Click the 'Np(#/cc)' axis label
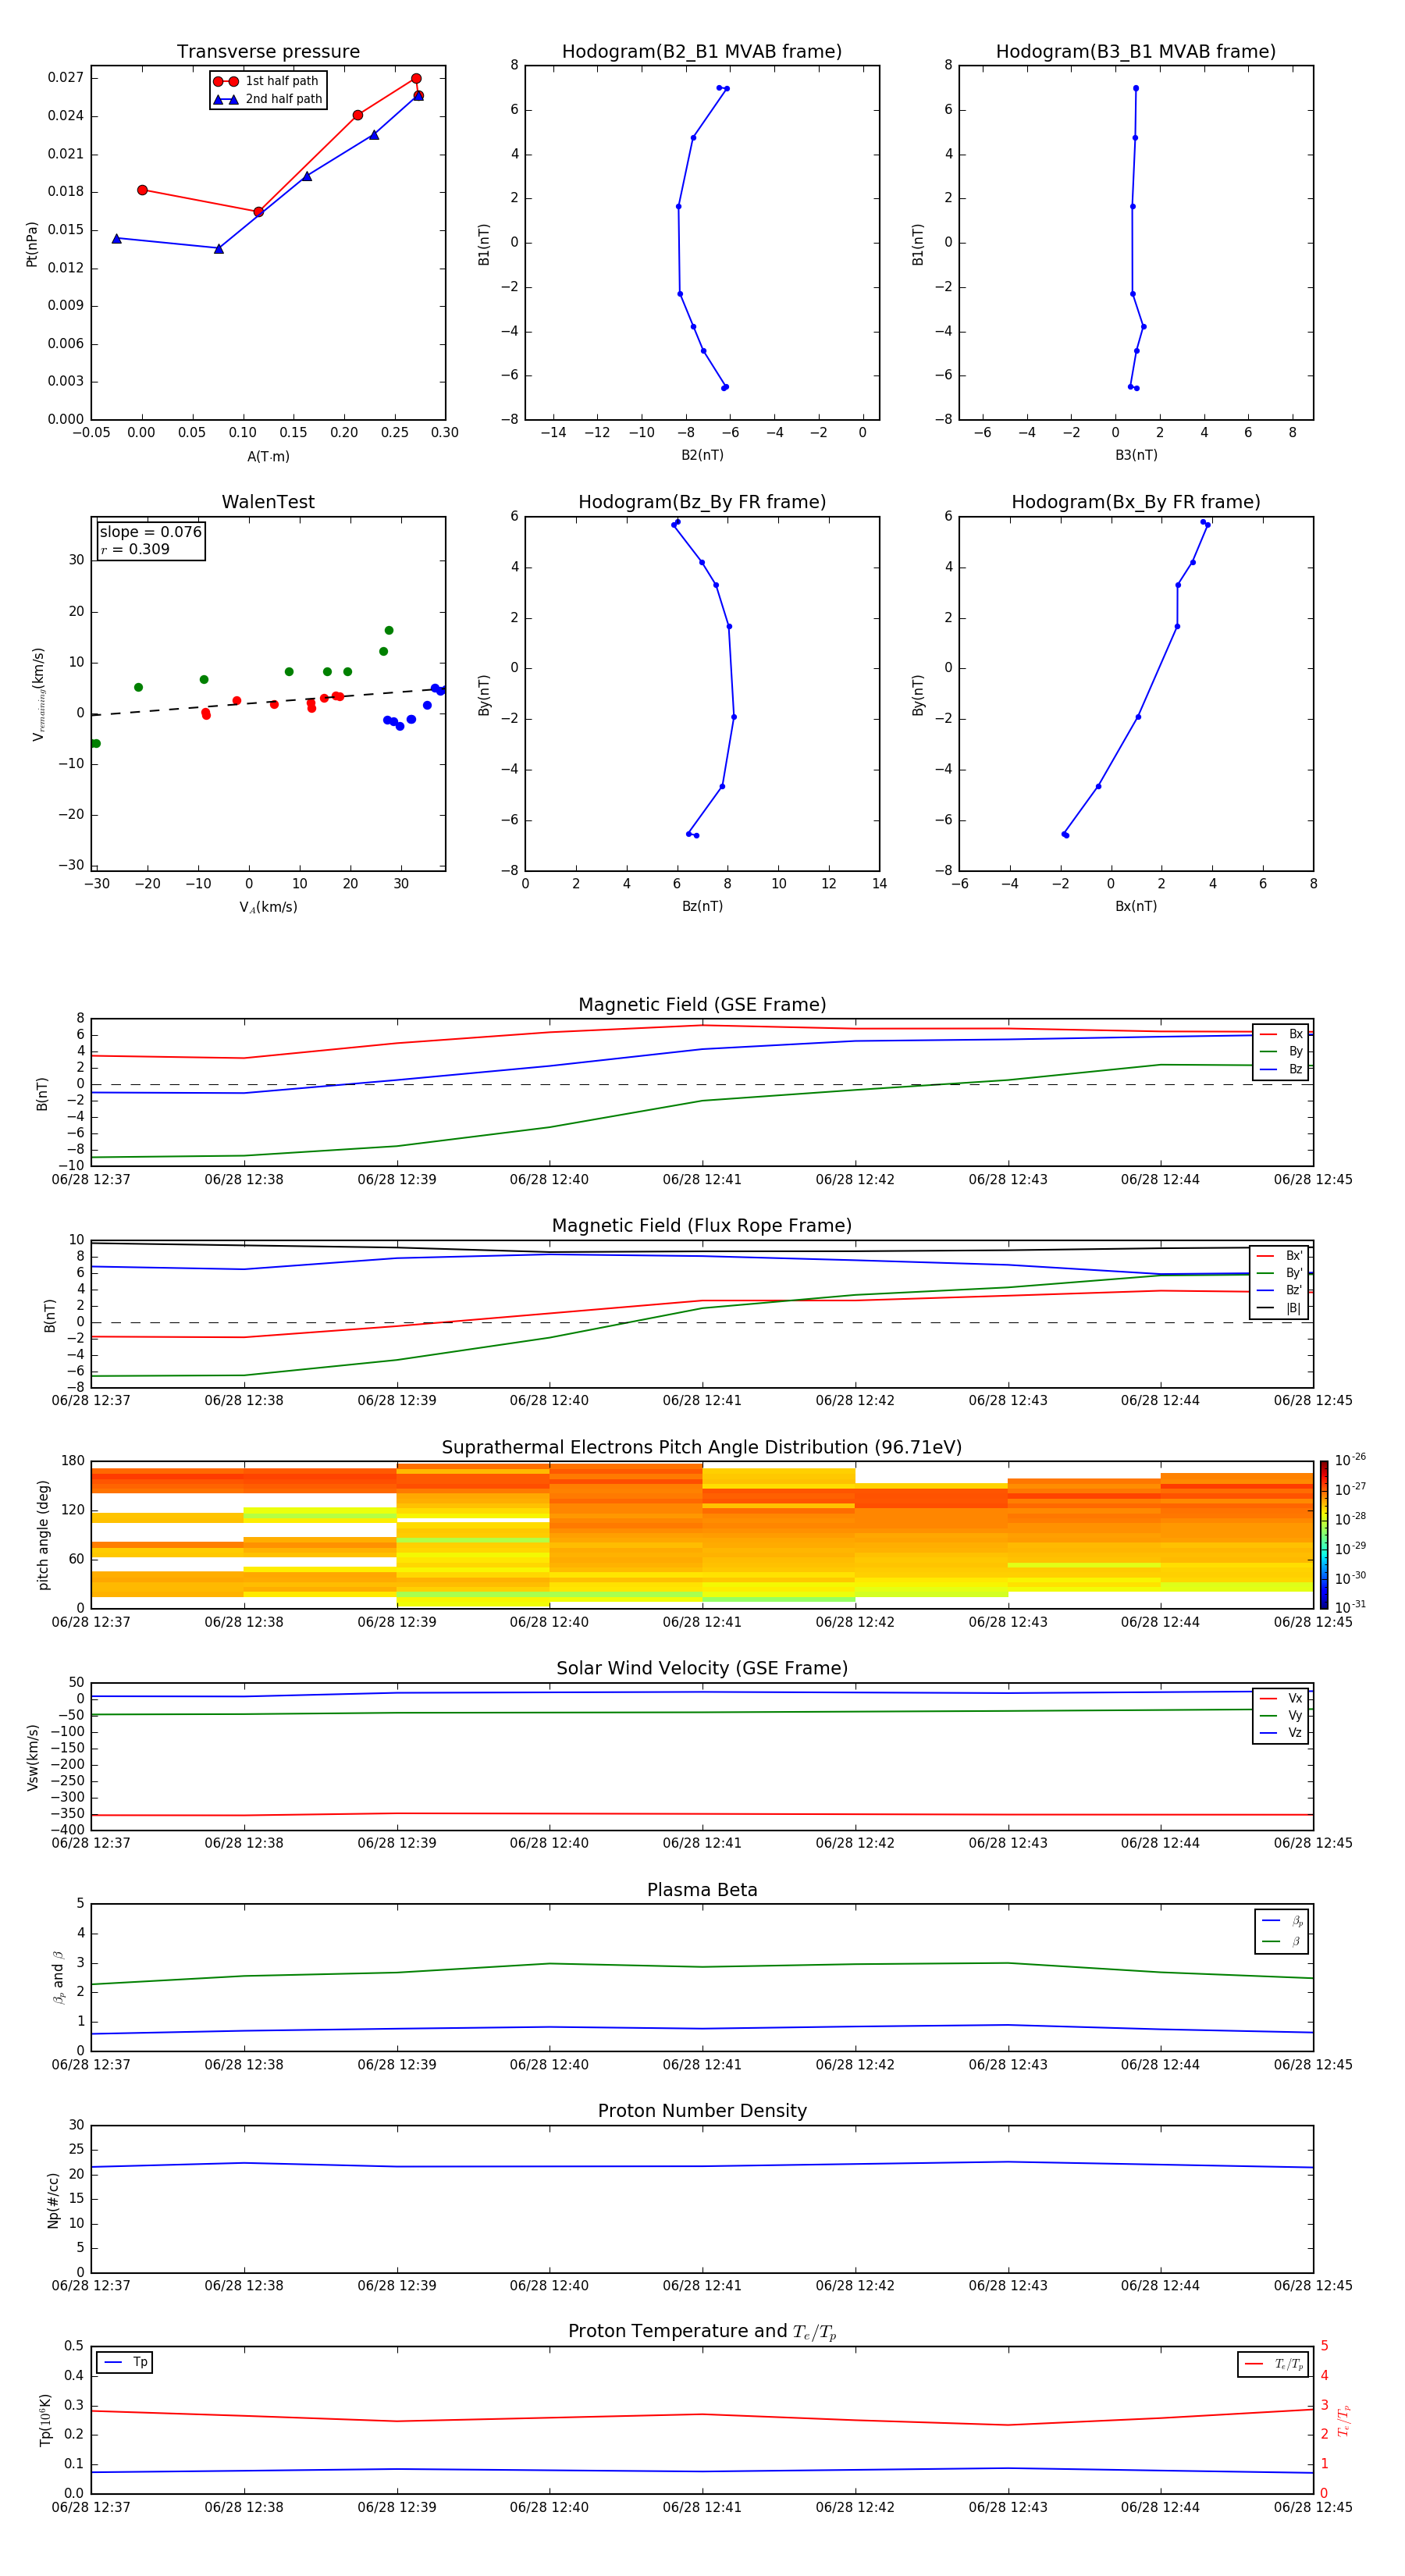1405x2576 pixels. (53, 2200)
